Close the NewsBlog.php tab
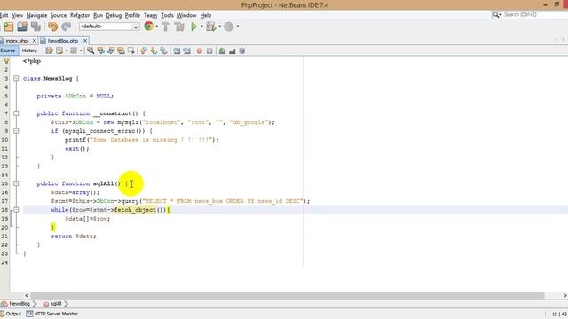This screenshot has width=568, height=319. 85,41
